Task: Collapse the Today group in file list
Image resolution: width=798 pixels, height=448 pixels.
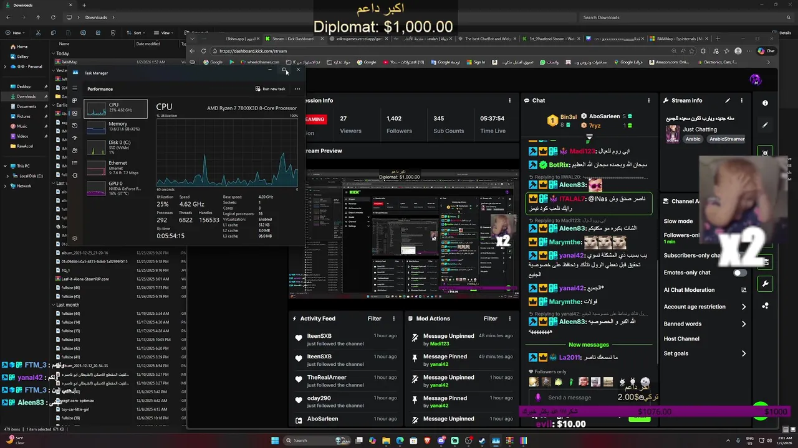Action: 54,54
